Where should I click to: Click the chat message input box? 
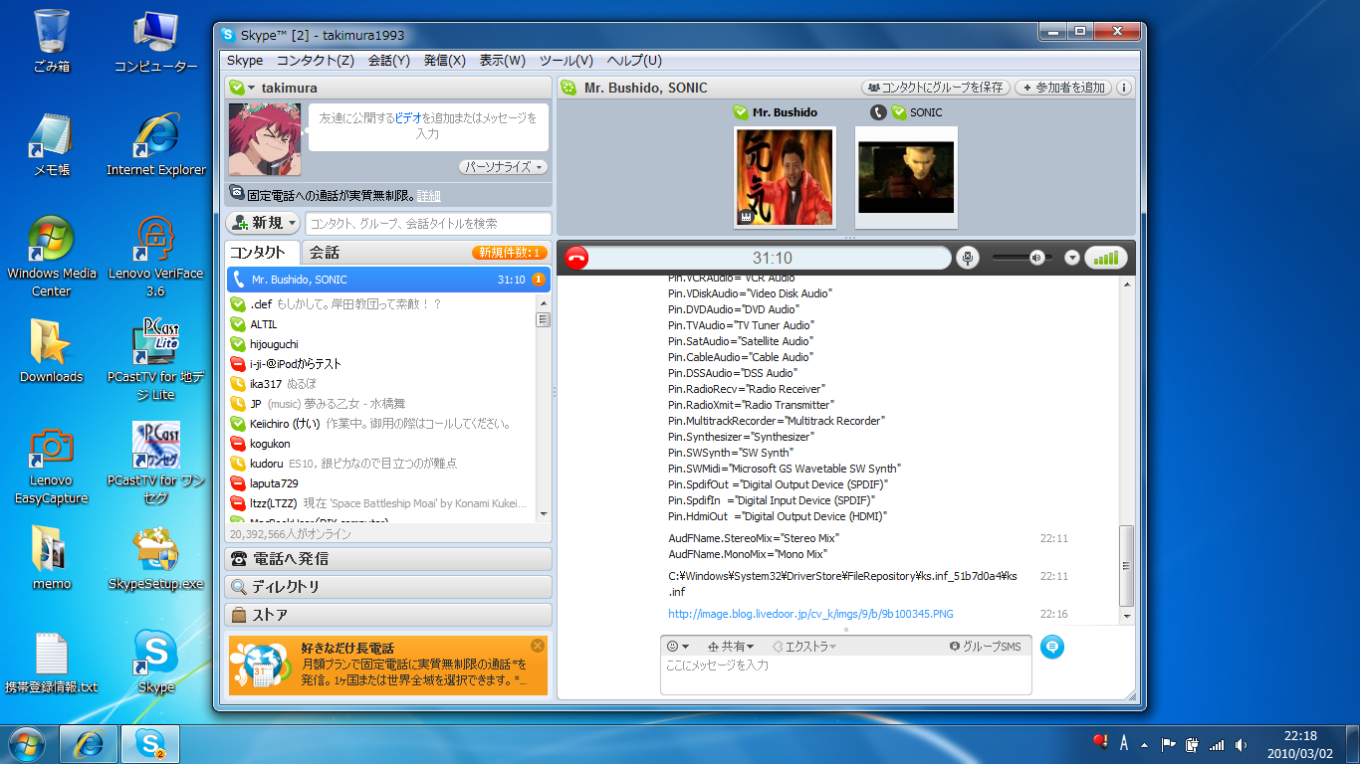846,674
